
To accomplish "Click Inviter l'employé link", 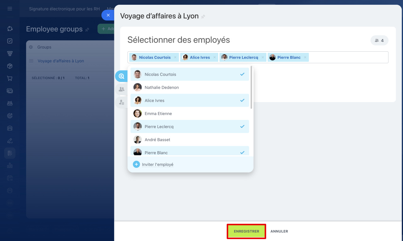I will 157,164.
